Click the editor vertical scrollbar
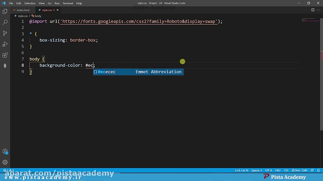The image size is (323, 181). [x=322, y=74]
